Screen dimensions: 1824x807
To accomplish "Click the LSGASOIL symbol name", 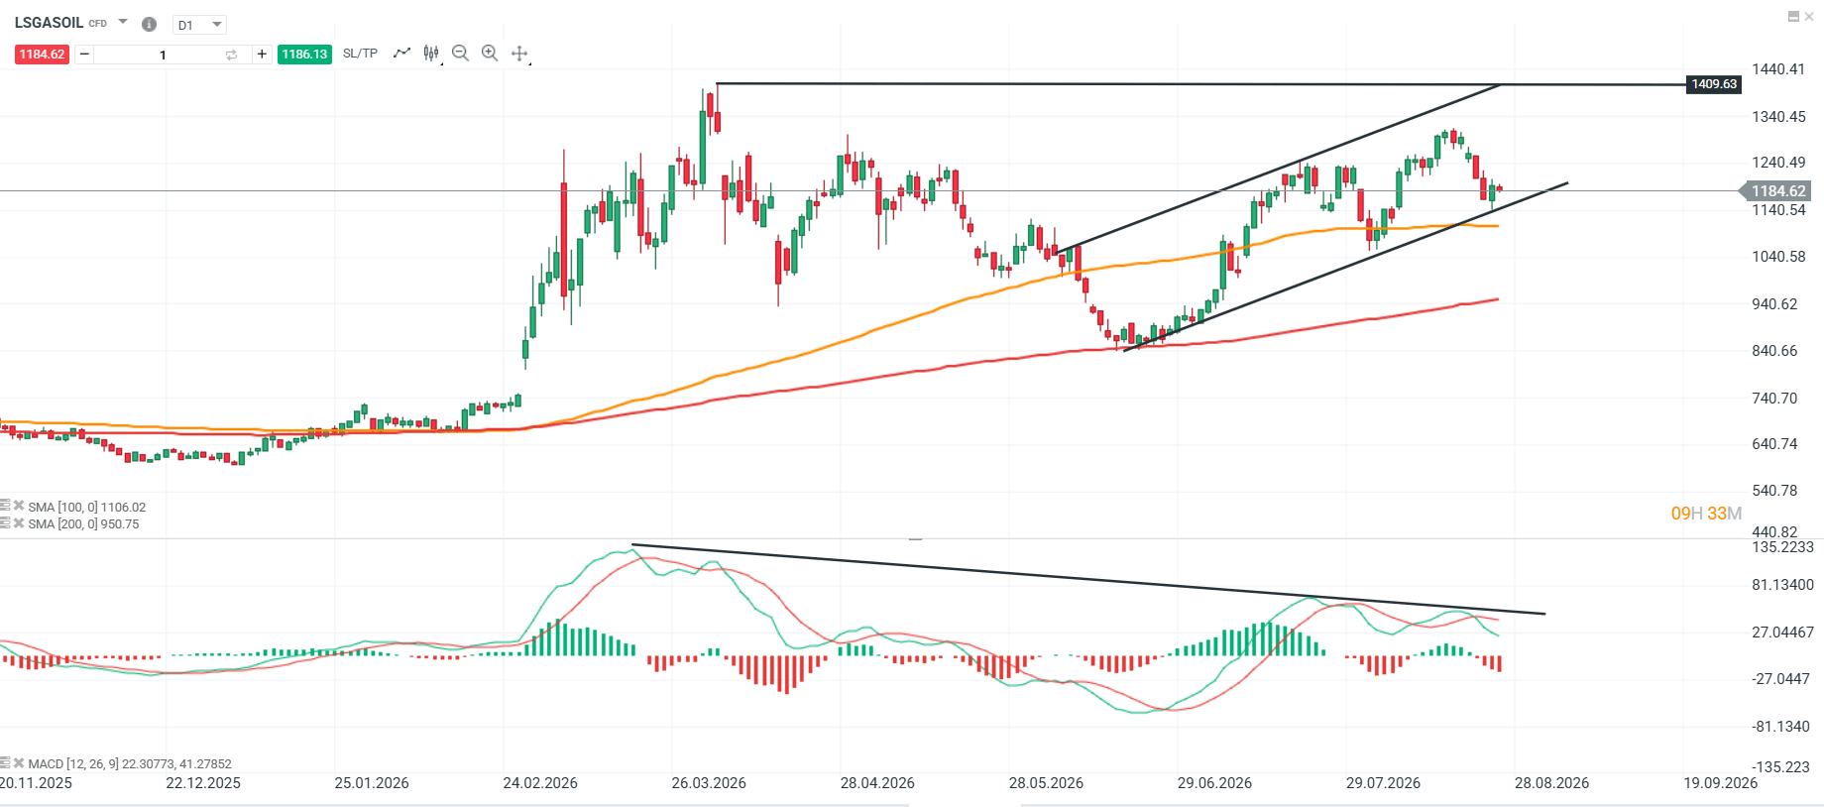I will [x=49, y=22].
